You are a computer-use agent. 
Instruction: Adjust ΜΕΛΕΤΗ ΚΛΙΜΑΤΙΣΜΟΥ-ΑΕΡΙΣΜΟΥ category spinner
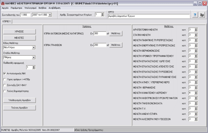pyautogui.click(x=196, y=93)
